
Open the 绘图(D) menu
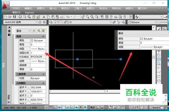pos(90,8)
